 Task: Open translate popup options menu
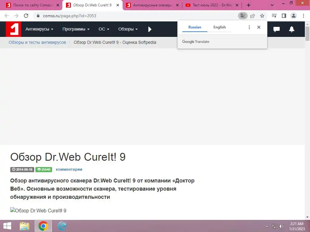pyautogui.click(x=249, y=27)
